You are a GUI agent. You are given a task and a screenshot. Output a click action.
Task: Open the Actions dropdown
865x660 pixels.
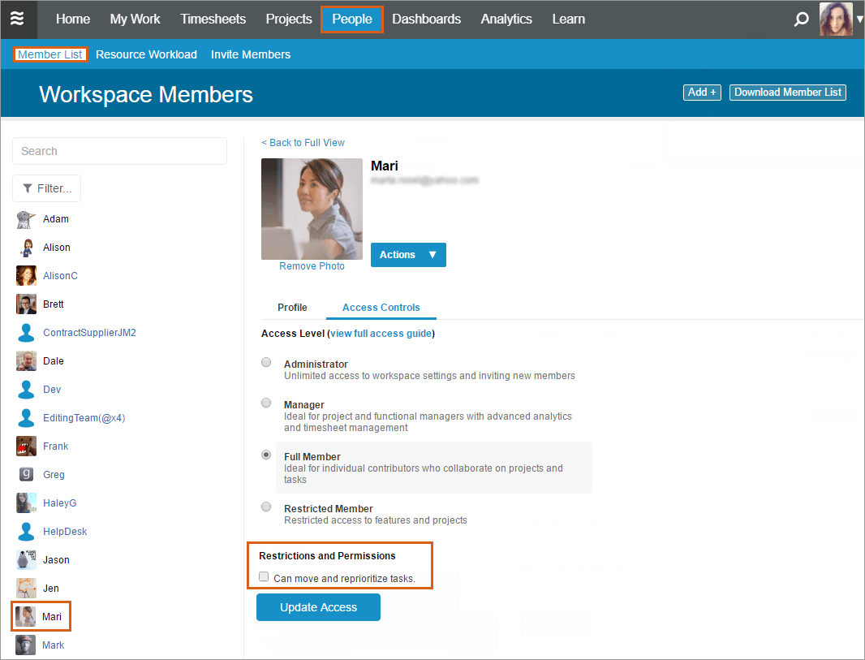click(408, 255)
